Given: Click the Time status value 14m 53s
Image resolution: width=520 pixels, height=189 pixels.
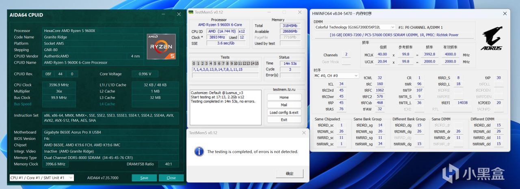Looking at the screenshot, I should 290,63.
